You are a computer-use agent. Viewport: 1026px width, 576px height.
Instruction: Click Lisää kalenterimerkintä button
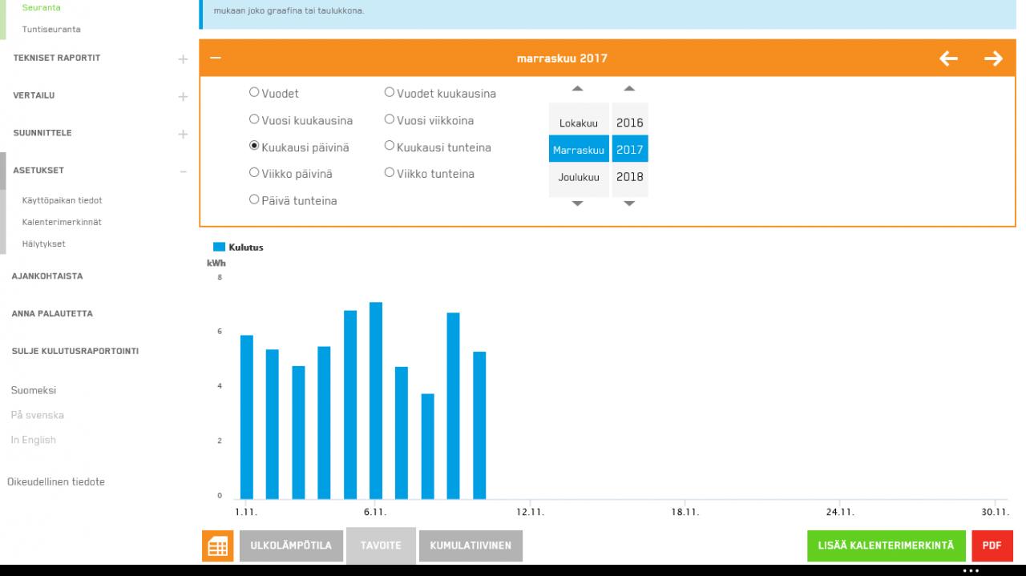(886, 546)
